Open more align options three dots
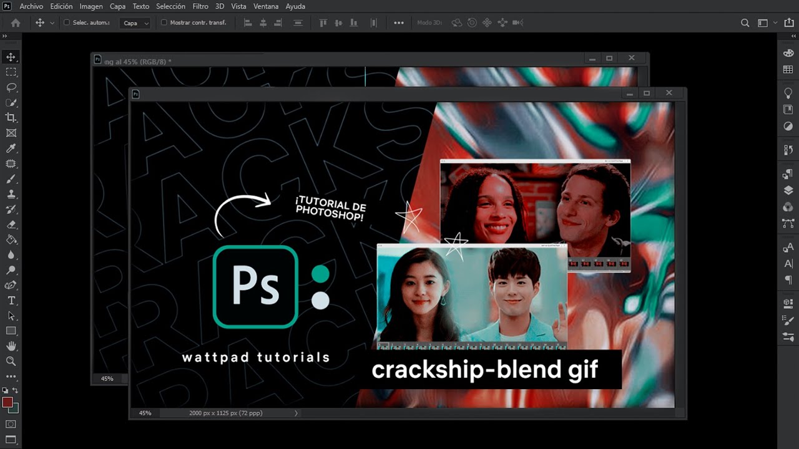Screen dimensions: 799x449 click(x=399, y=22)
